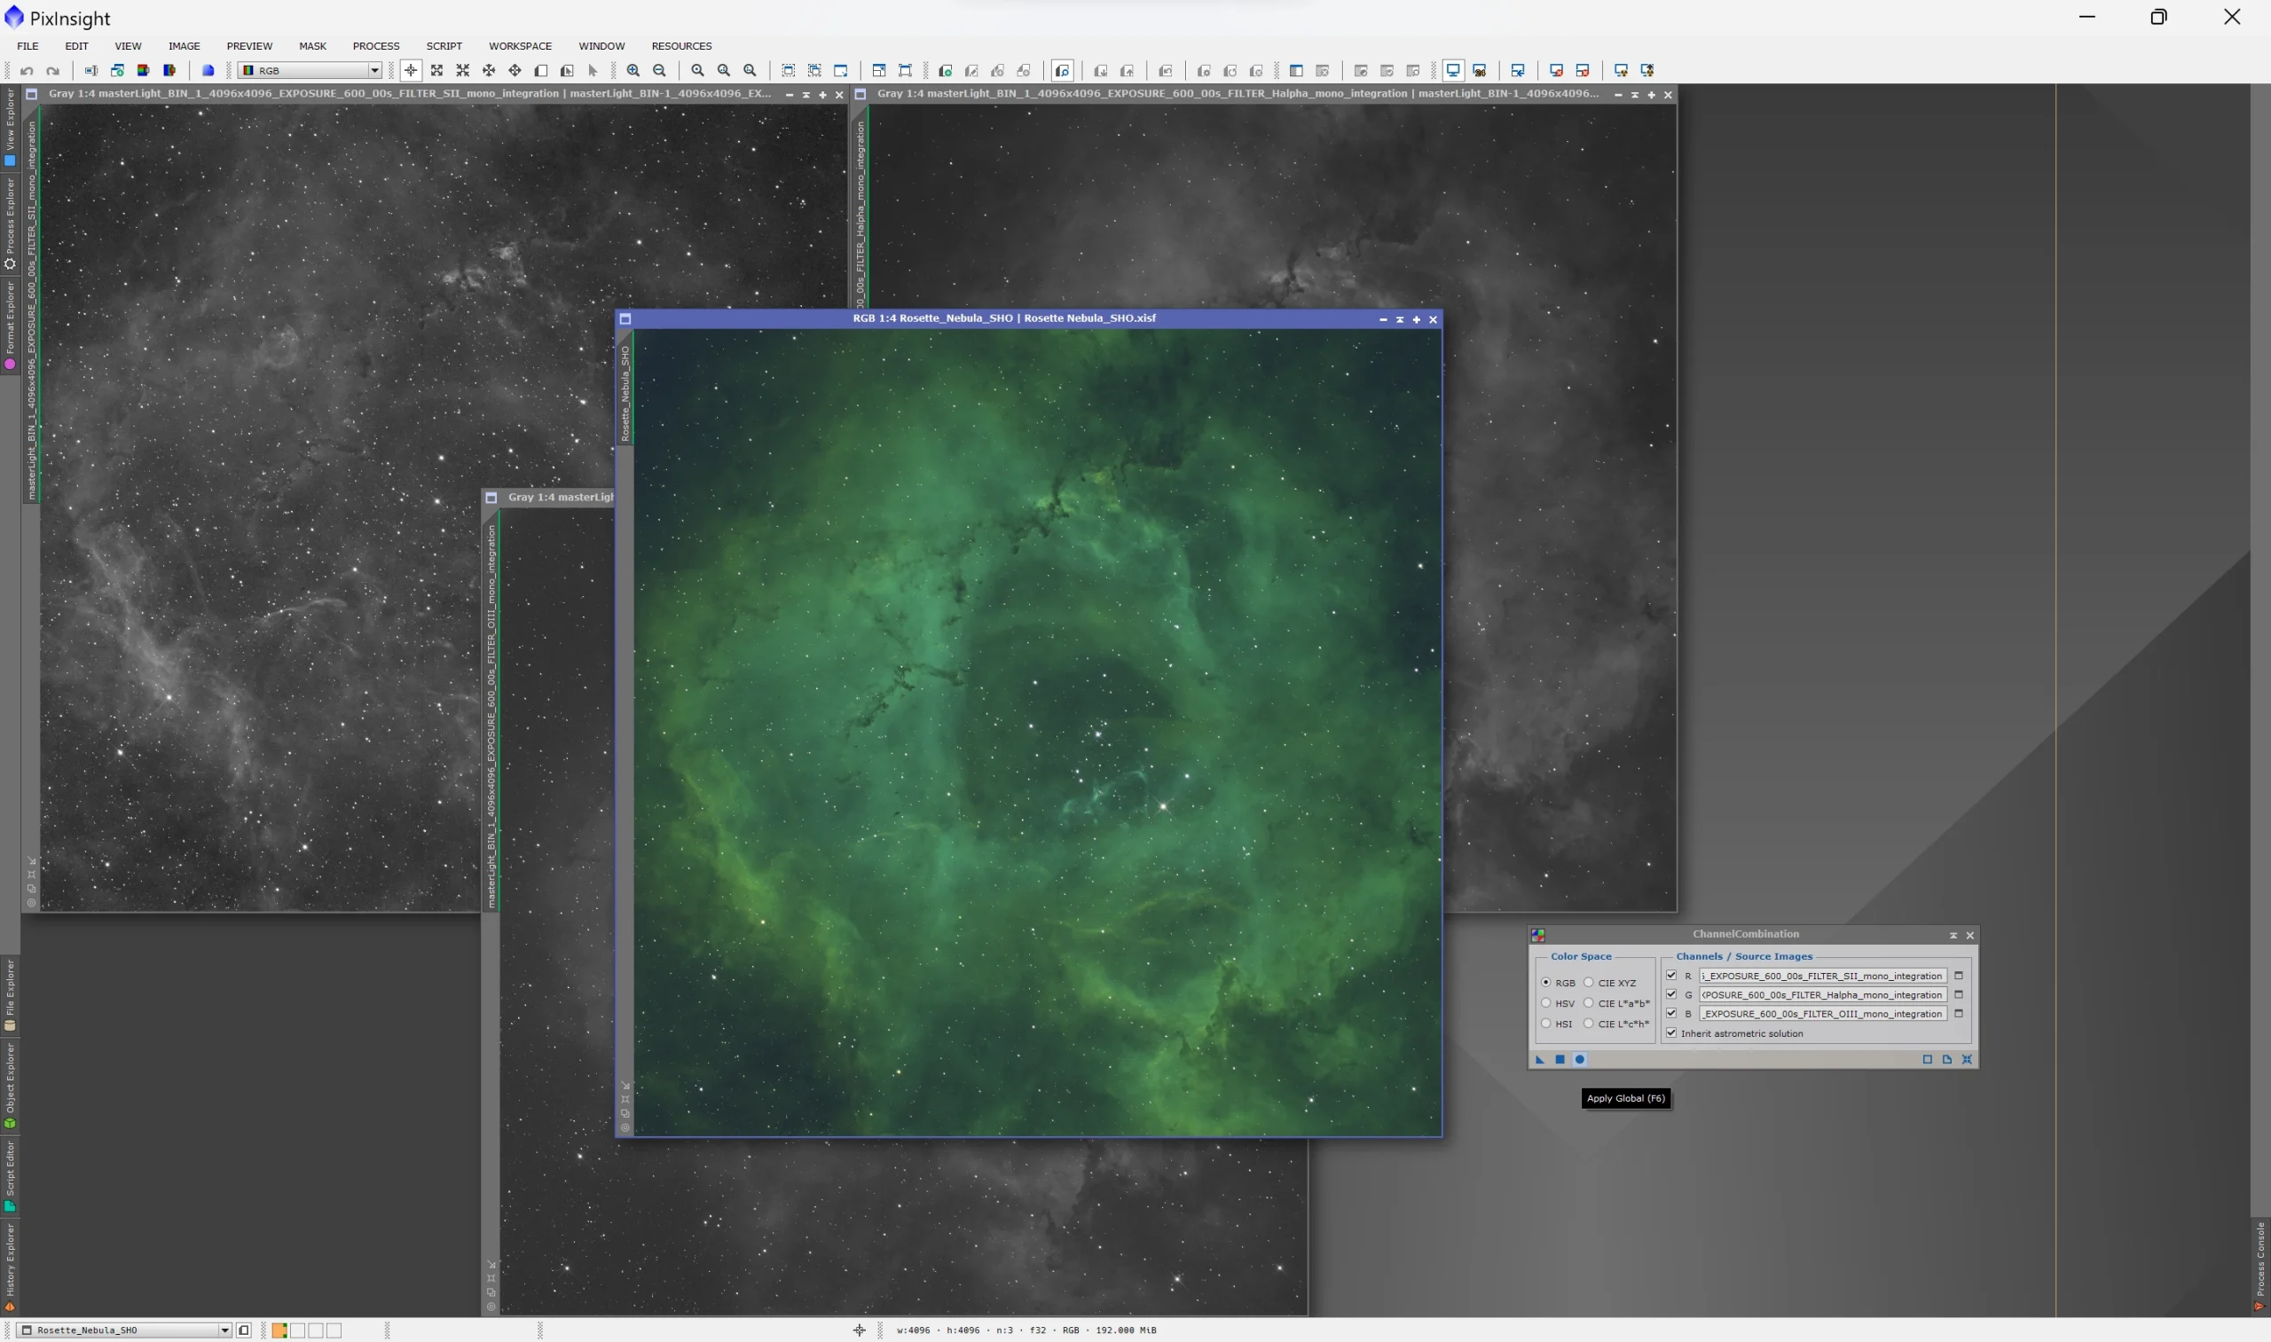This screenshot has width=2271, height=1342.
Task: Select CIE L*a*b* color space
Action: [1588, 1003]
